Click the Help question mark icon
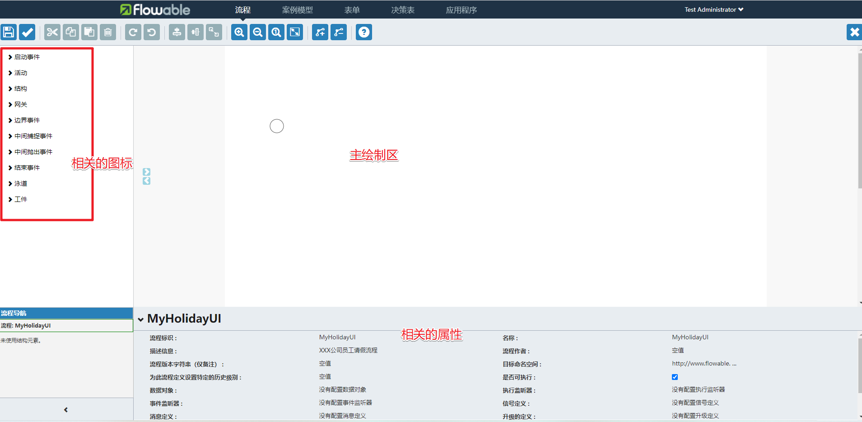The image size is (862, 422). 363,32
